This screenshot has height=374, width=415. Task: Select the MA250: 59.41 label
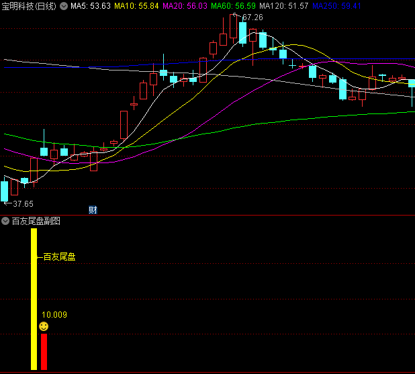click(x=336, y=6)
